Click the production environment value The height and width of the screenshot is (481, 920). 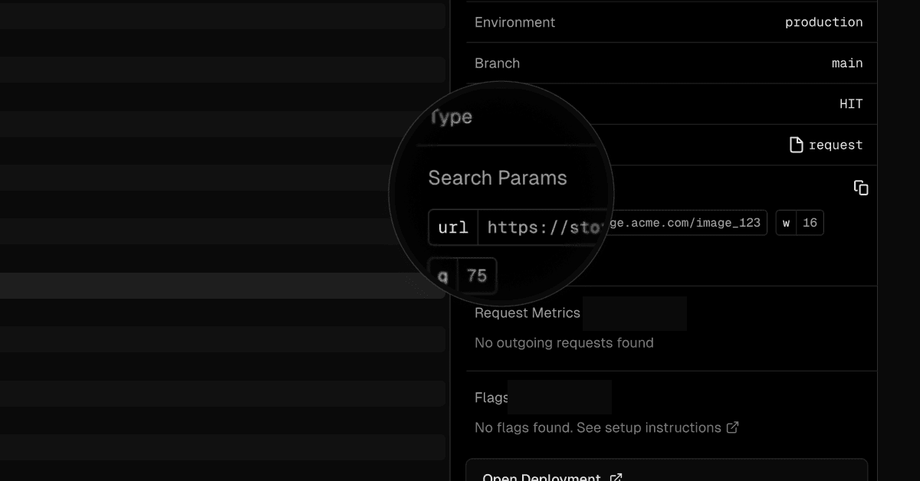tap(823, 22)
